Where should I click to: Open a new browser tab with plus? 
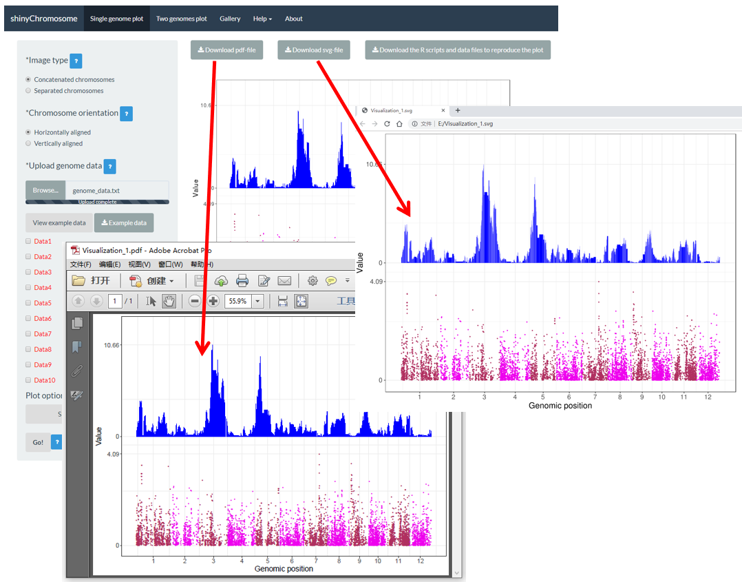coord(458,110)
